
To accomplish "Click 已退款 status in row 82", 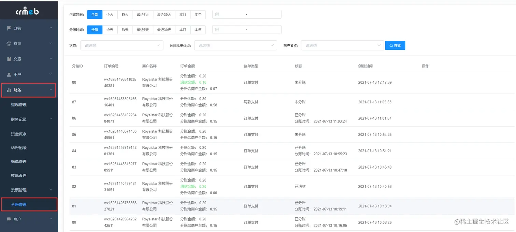I will 300,187.
